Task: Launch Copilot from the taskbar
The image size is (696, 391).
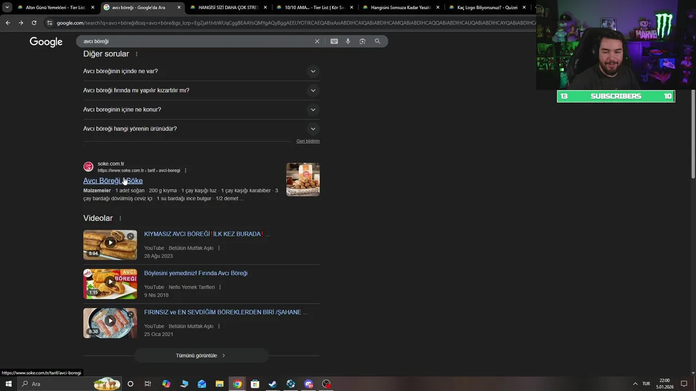Action: click(166, 384)
